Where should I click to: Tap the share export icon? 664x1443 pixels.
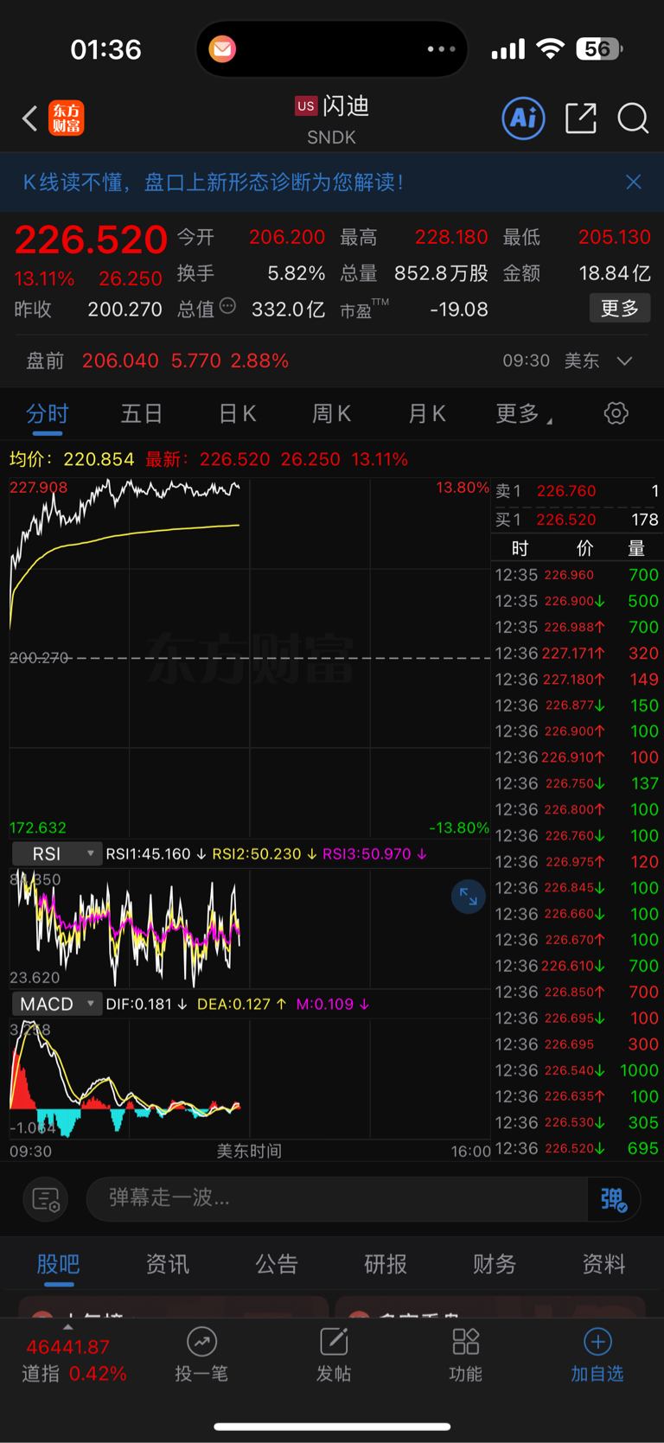pyautogui.click(x=581, y=118)
